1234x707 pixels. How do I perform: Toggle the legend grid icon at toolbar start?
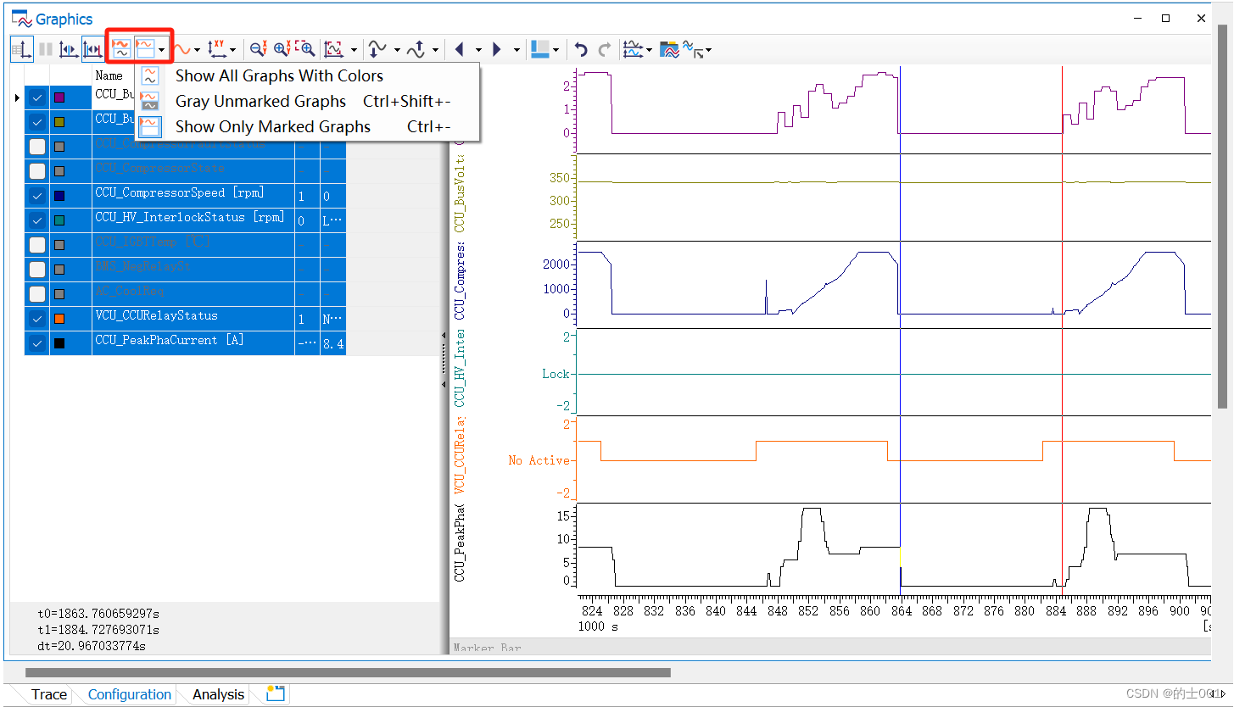(22, 49)
